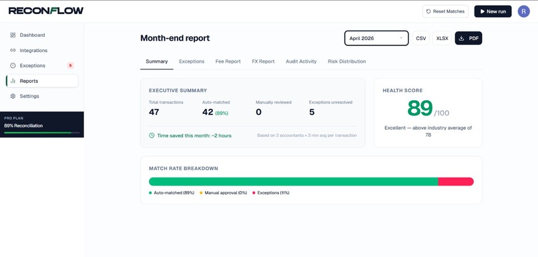Open the user avatar R
This screenshot has width=538, height=257.
523,11
